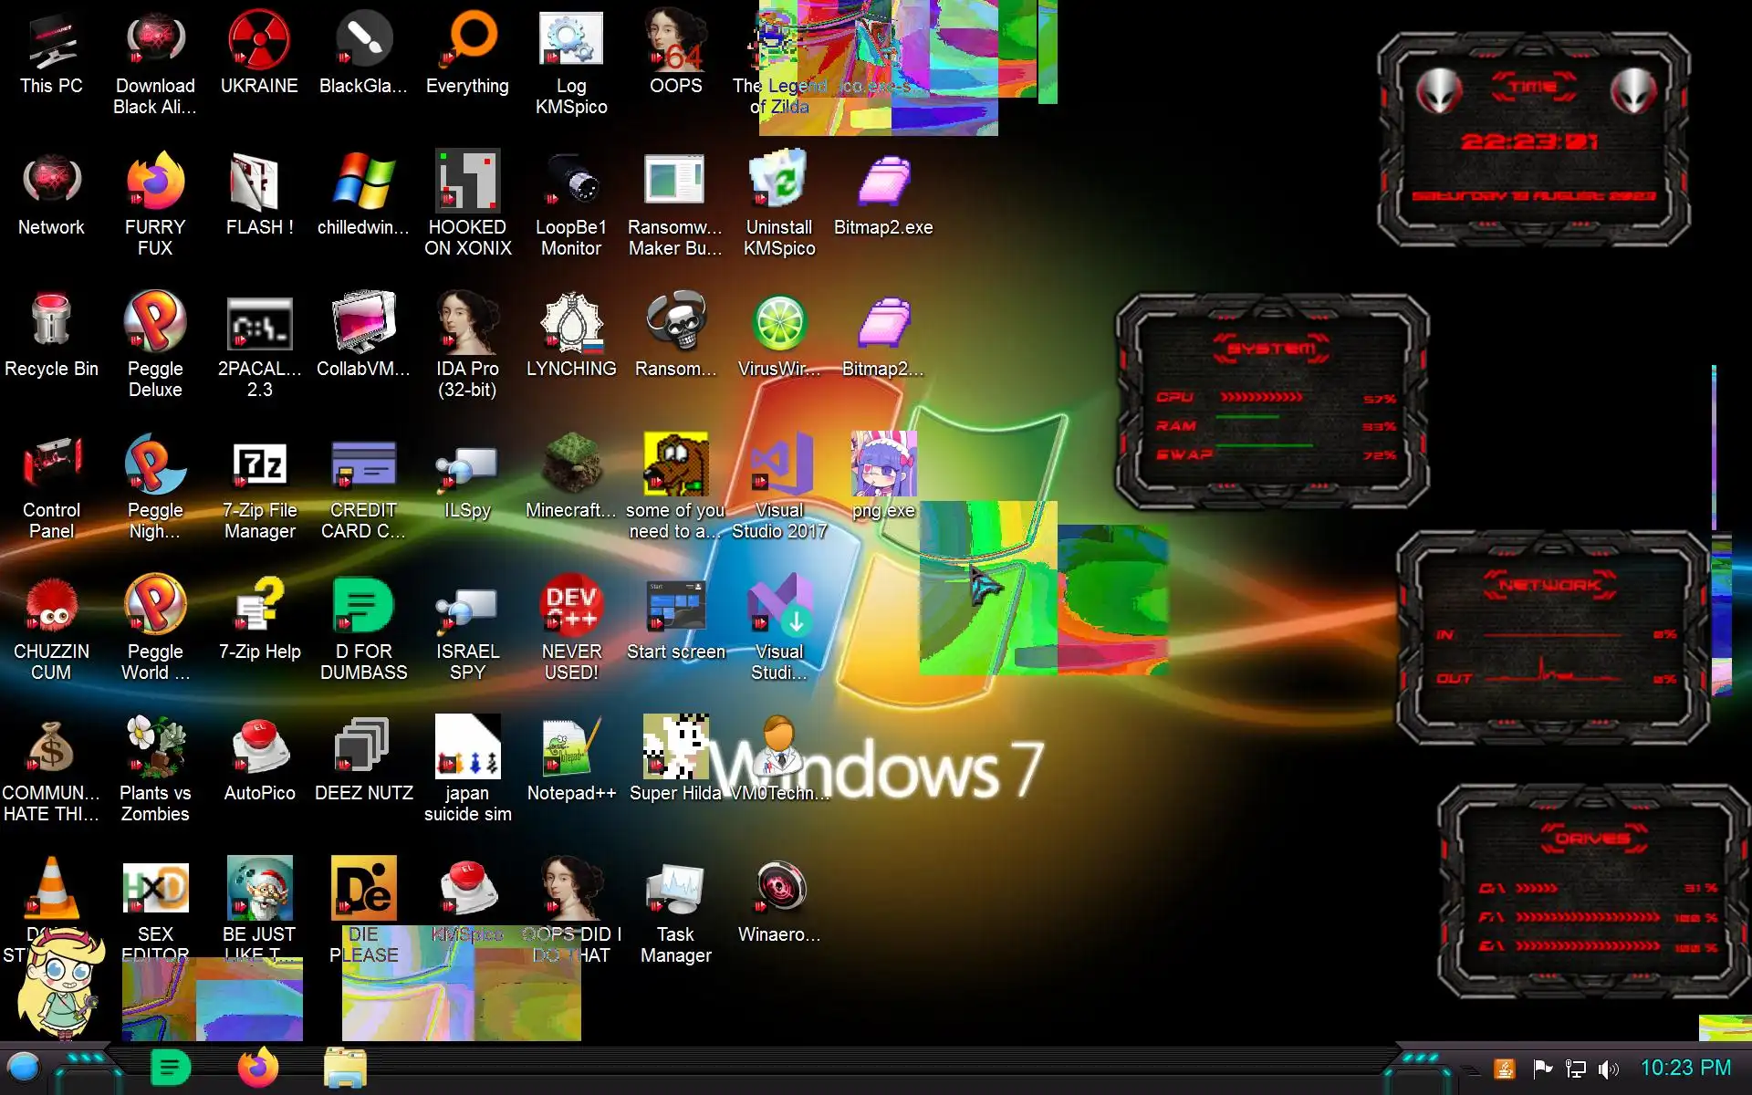Open File Explorer from the taskbar
This screenshot has height=1095, width=1752.
click(345, 1068)
